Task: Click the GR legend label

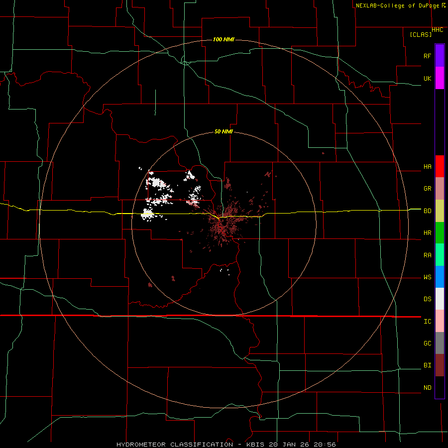Action: (x=427, y=189)
